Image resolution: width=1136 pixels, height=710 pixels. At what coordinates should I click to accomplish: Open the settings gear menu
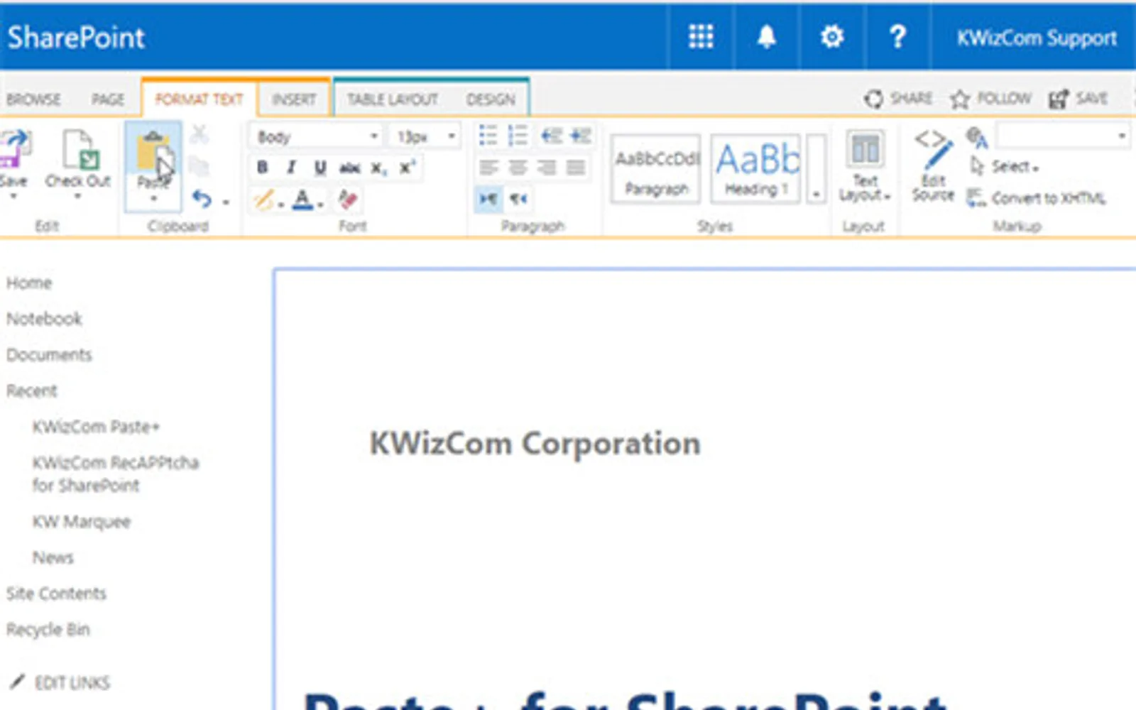pos(832,36)
